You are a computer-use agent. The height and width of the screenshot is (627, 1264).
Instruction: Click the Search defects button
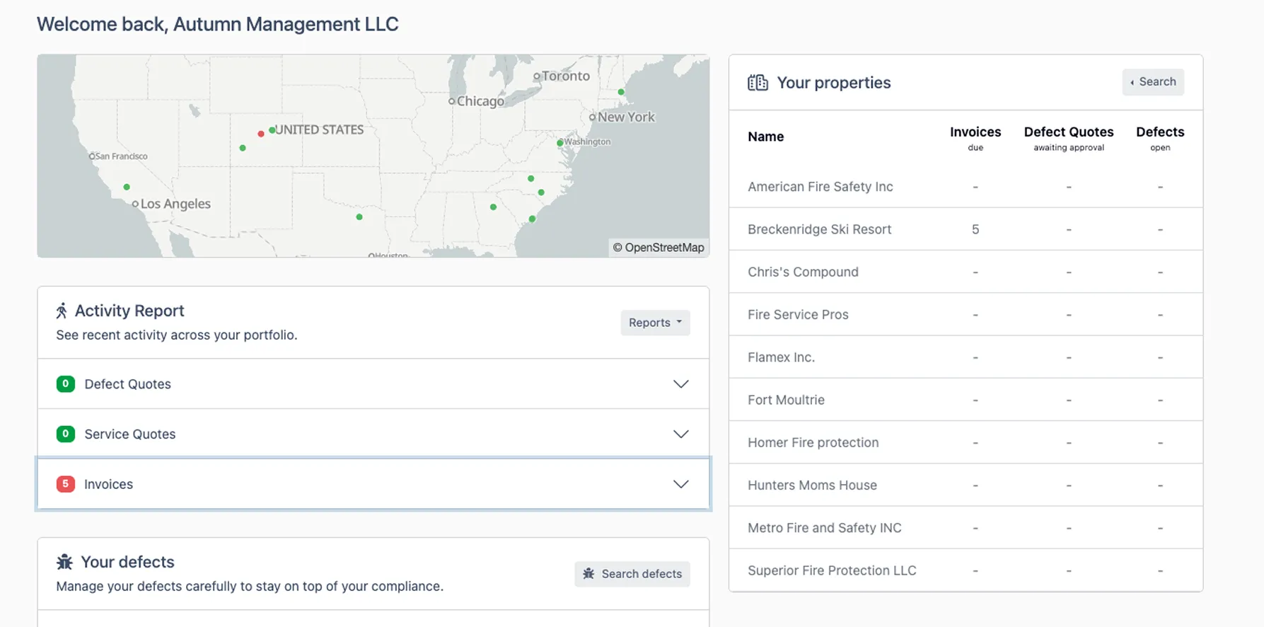(x=632, y=574)
